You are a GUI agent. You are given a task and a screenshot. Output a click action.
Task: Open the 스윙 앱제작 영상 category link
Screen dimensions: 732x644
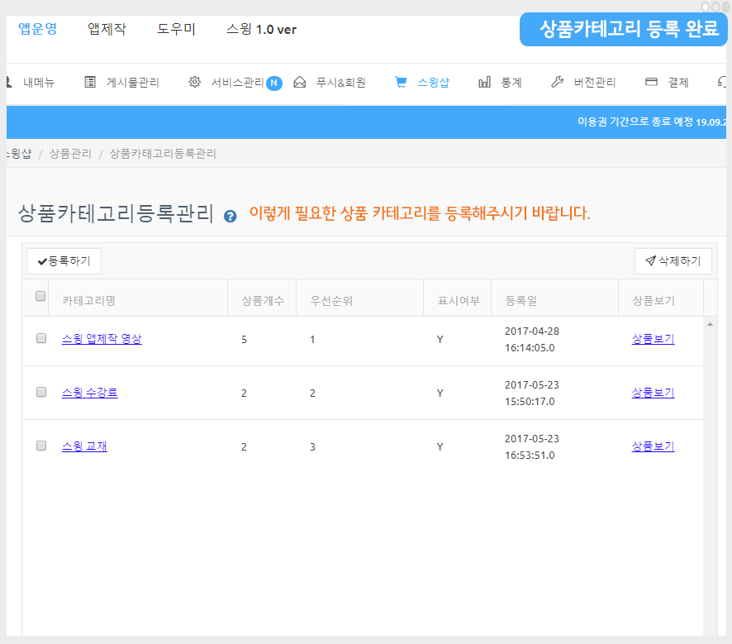tap(102, 339)
